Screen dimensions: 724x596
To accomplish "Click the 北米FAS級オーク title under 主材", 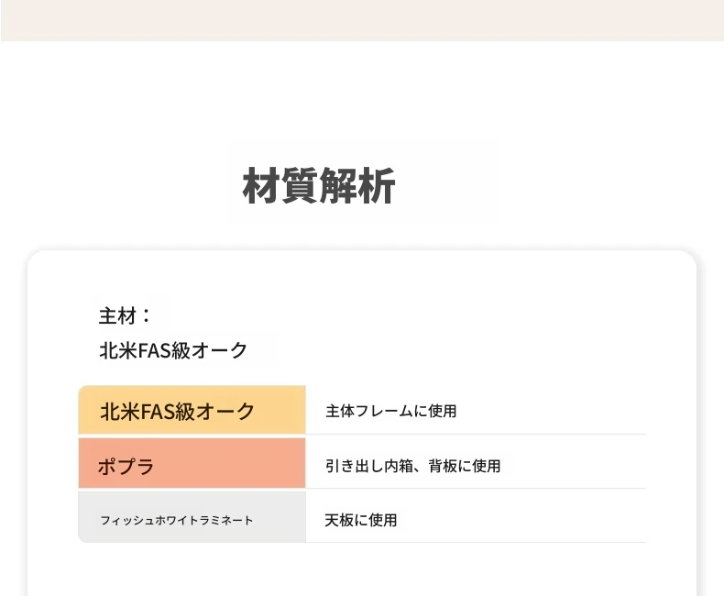I will [173, 350].
